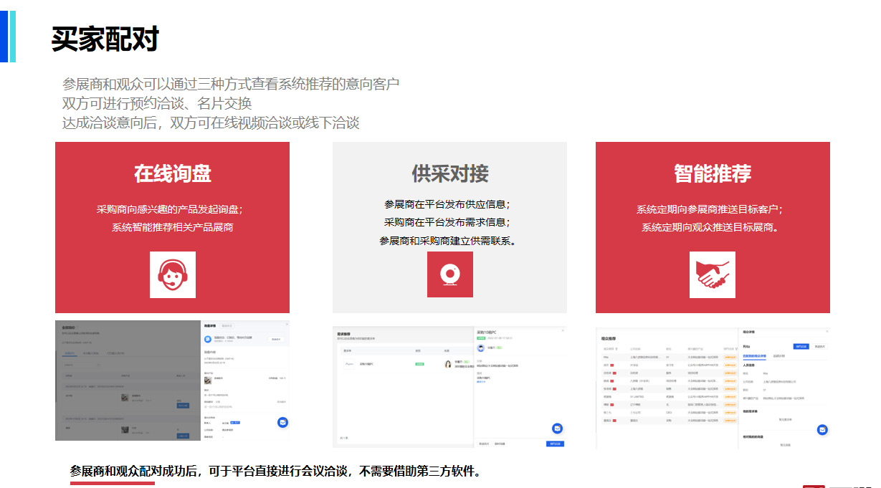
Task: Click blue button at bottom of demand panel
Action: [x=555, y=444]
